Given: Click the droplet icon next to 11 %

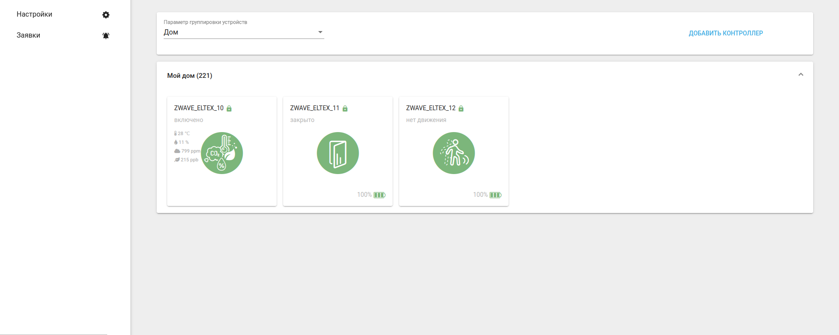Looking at the screenshot, I should tap(176, 142).
